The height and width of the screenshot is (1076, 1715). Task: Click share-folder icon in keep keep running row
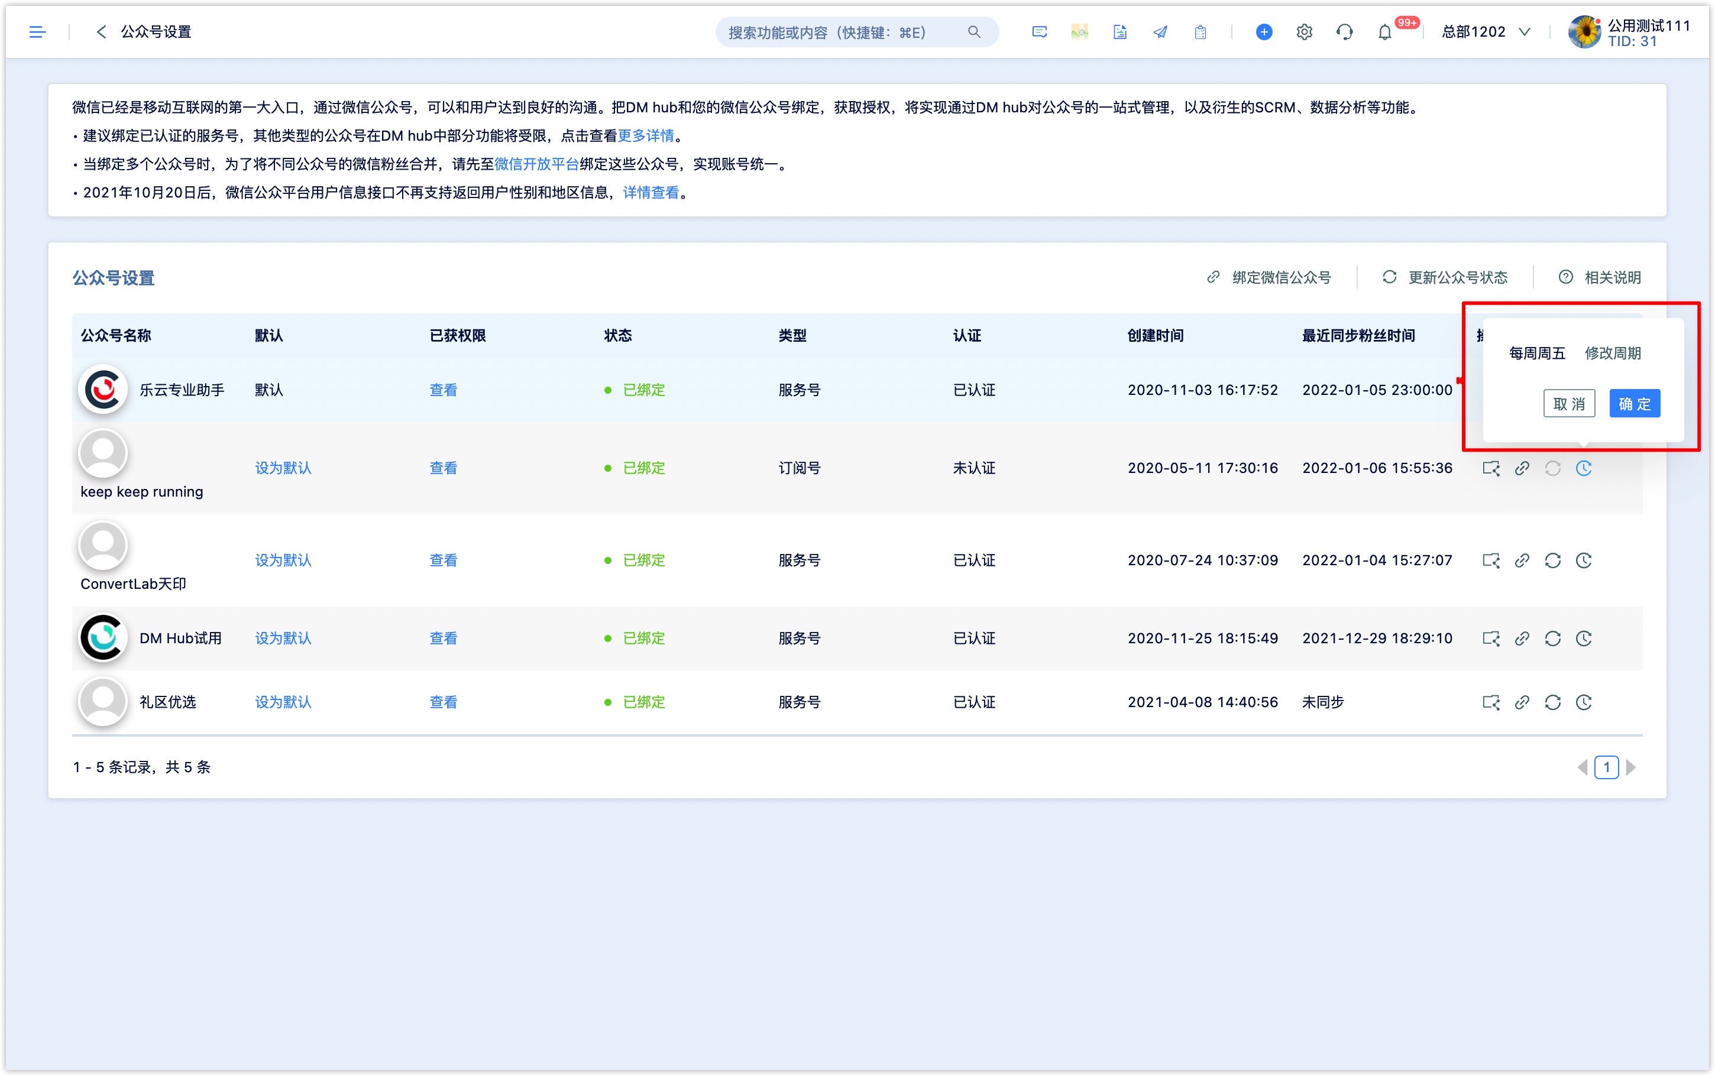pos(1491,468)
